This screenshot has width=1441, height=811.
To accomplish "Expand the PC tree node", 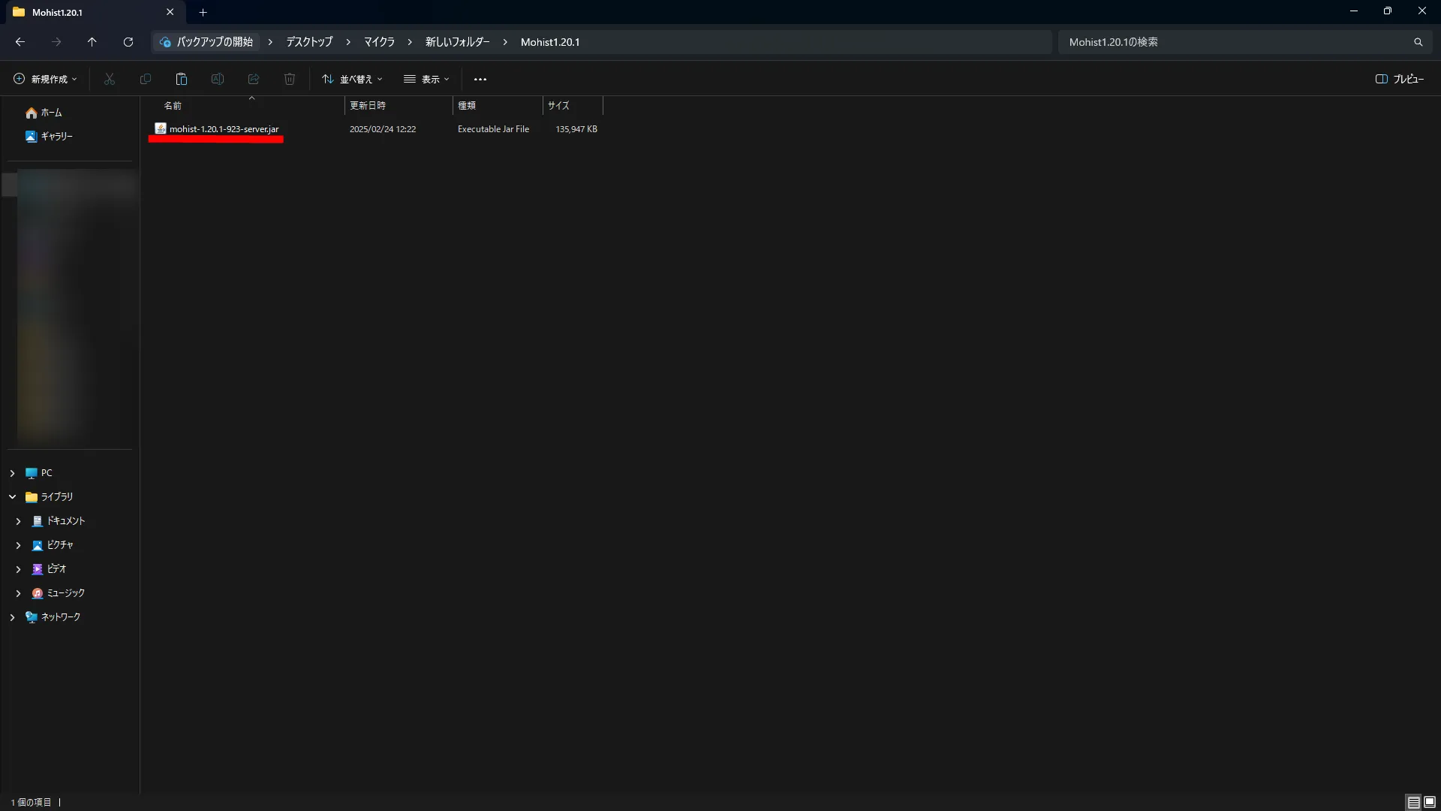I will point(12,473).
